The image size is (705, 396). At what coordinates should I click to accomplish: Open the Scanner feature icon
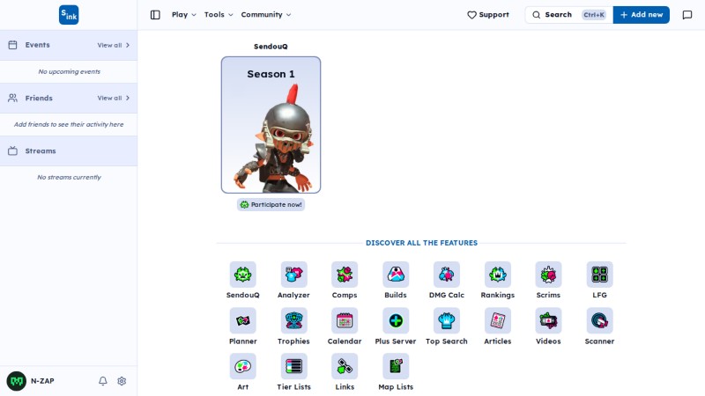(x=599, y=320)
